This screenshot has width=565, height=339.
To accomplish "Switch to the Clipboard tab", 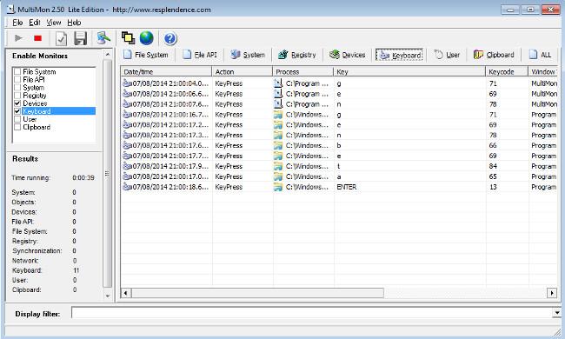I will click(x=494, y=55).
